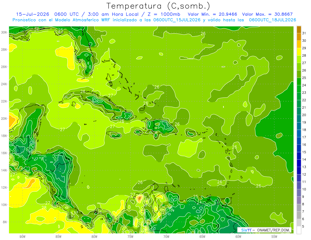Click the legend scale number '20'
Image resolution: width=311 pixels, height=240 pixels.
coord(304,115)
